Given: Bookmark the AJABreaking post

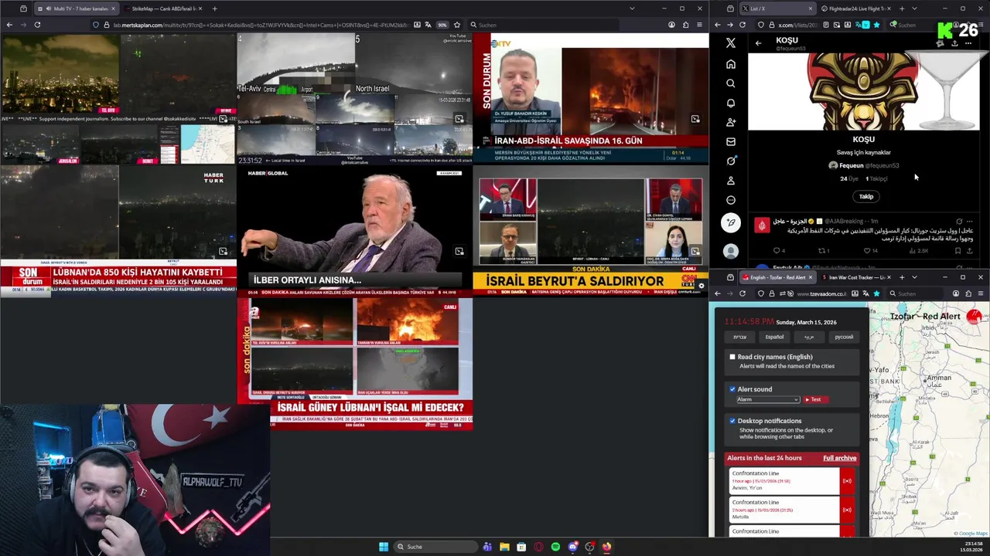Looking at the screenshot, I should coord(958,250).
